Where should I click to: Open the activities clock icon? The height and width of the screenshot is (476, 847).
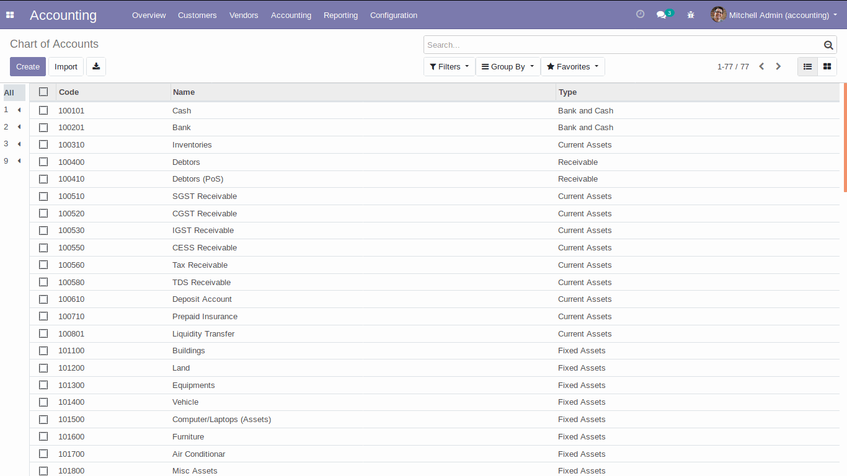click(641, 14)
